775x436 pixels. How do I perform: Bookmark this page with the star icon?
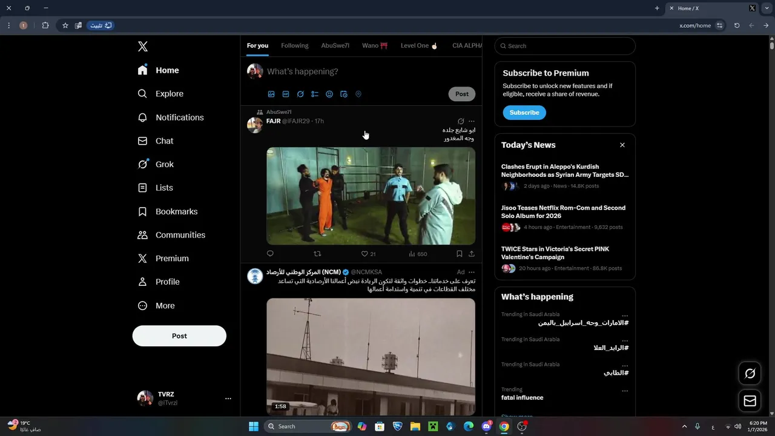(x=65, y=25)
